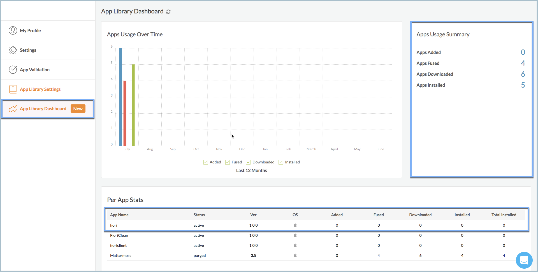538x272 pixels.
Task: Click Apps Fused value 4
Action: (x=523, y=63)
